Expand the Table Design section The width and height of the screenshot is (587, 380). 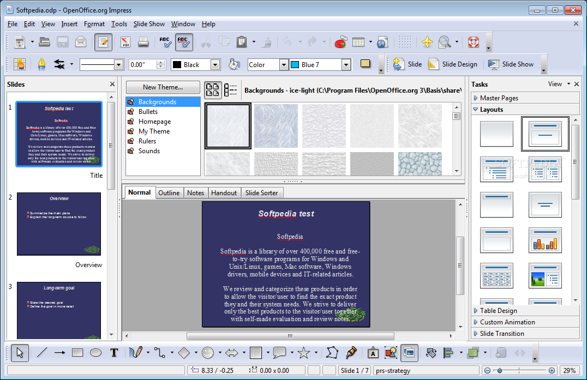(x=525, y=311)
